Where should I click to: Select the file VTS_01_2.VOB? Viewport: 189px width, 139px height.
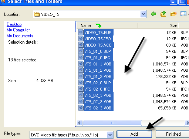click(x=99, y=70)
